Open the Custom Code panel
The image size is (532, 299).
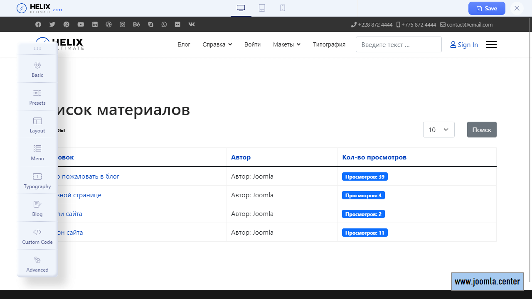37,236
